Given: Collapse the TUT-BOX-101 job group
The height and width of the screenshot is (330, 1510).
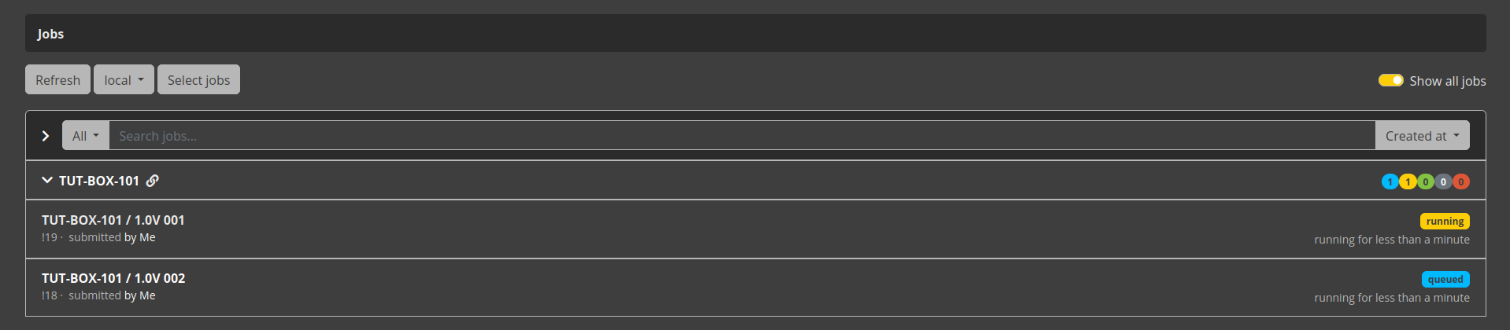Looking at the screenshot, I should pyautogui.click(x=47, y=181).
